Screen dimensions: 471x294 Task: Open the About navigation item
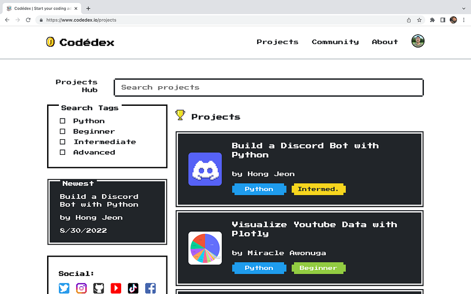point(385,42)
